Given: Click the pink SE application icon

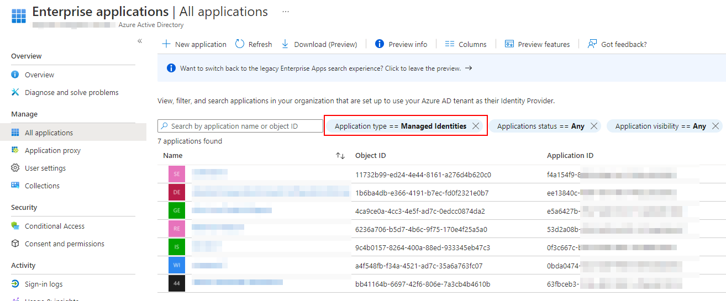Looking at the screenshot, I should click(177, 174).
